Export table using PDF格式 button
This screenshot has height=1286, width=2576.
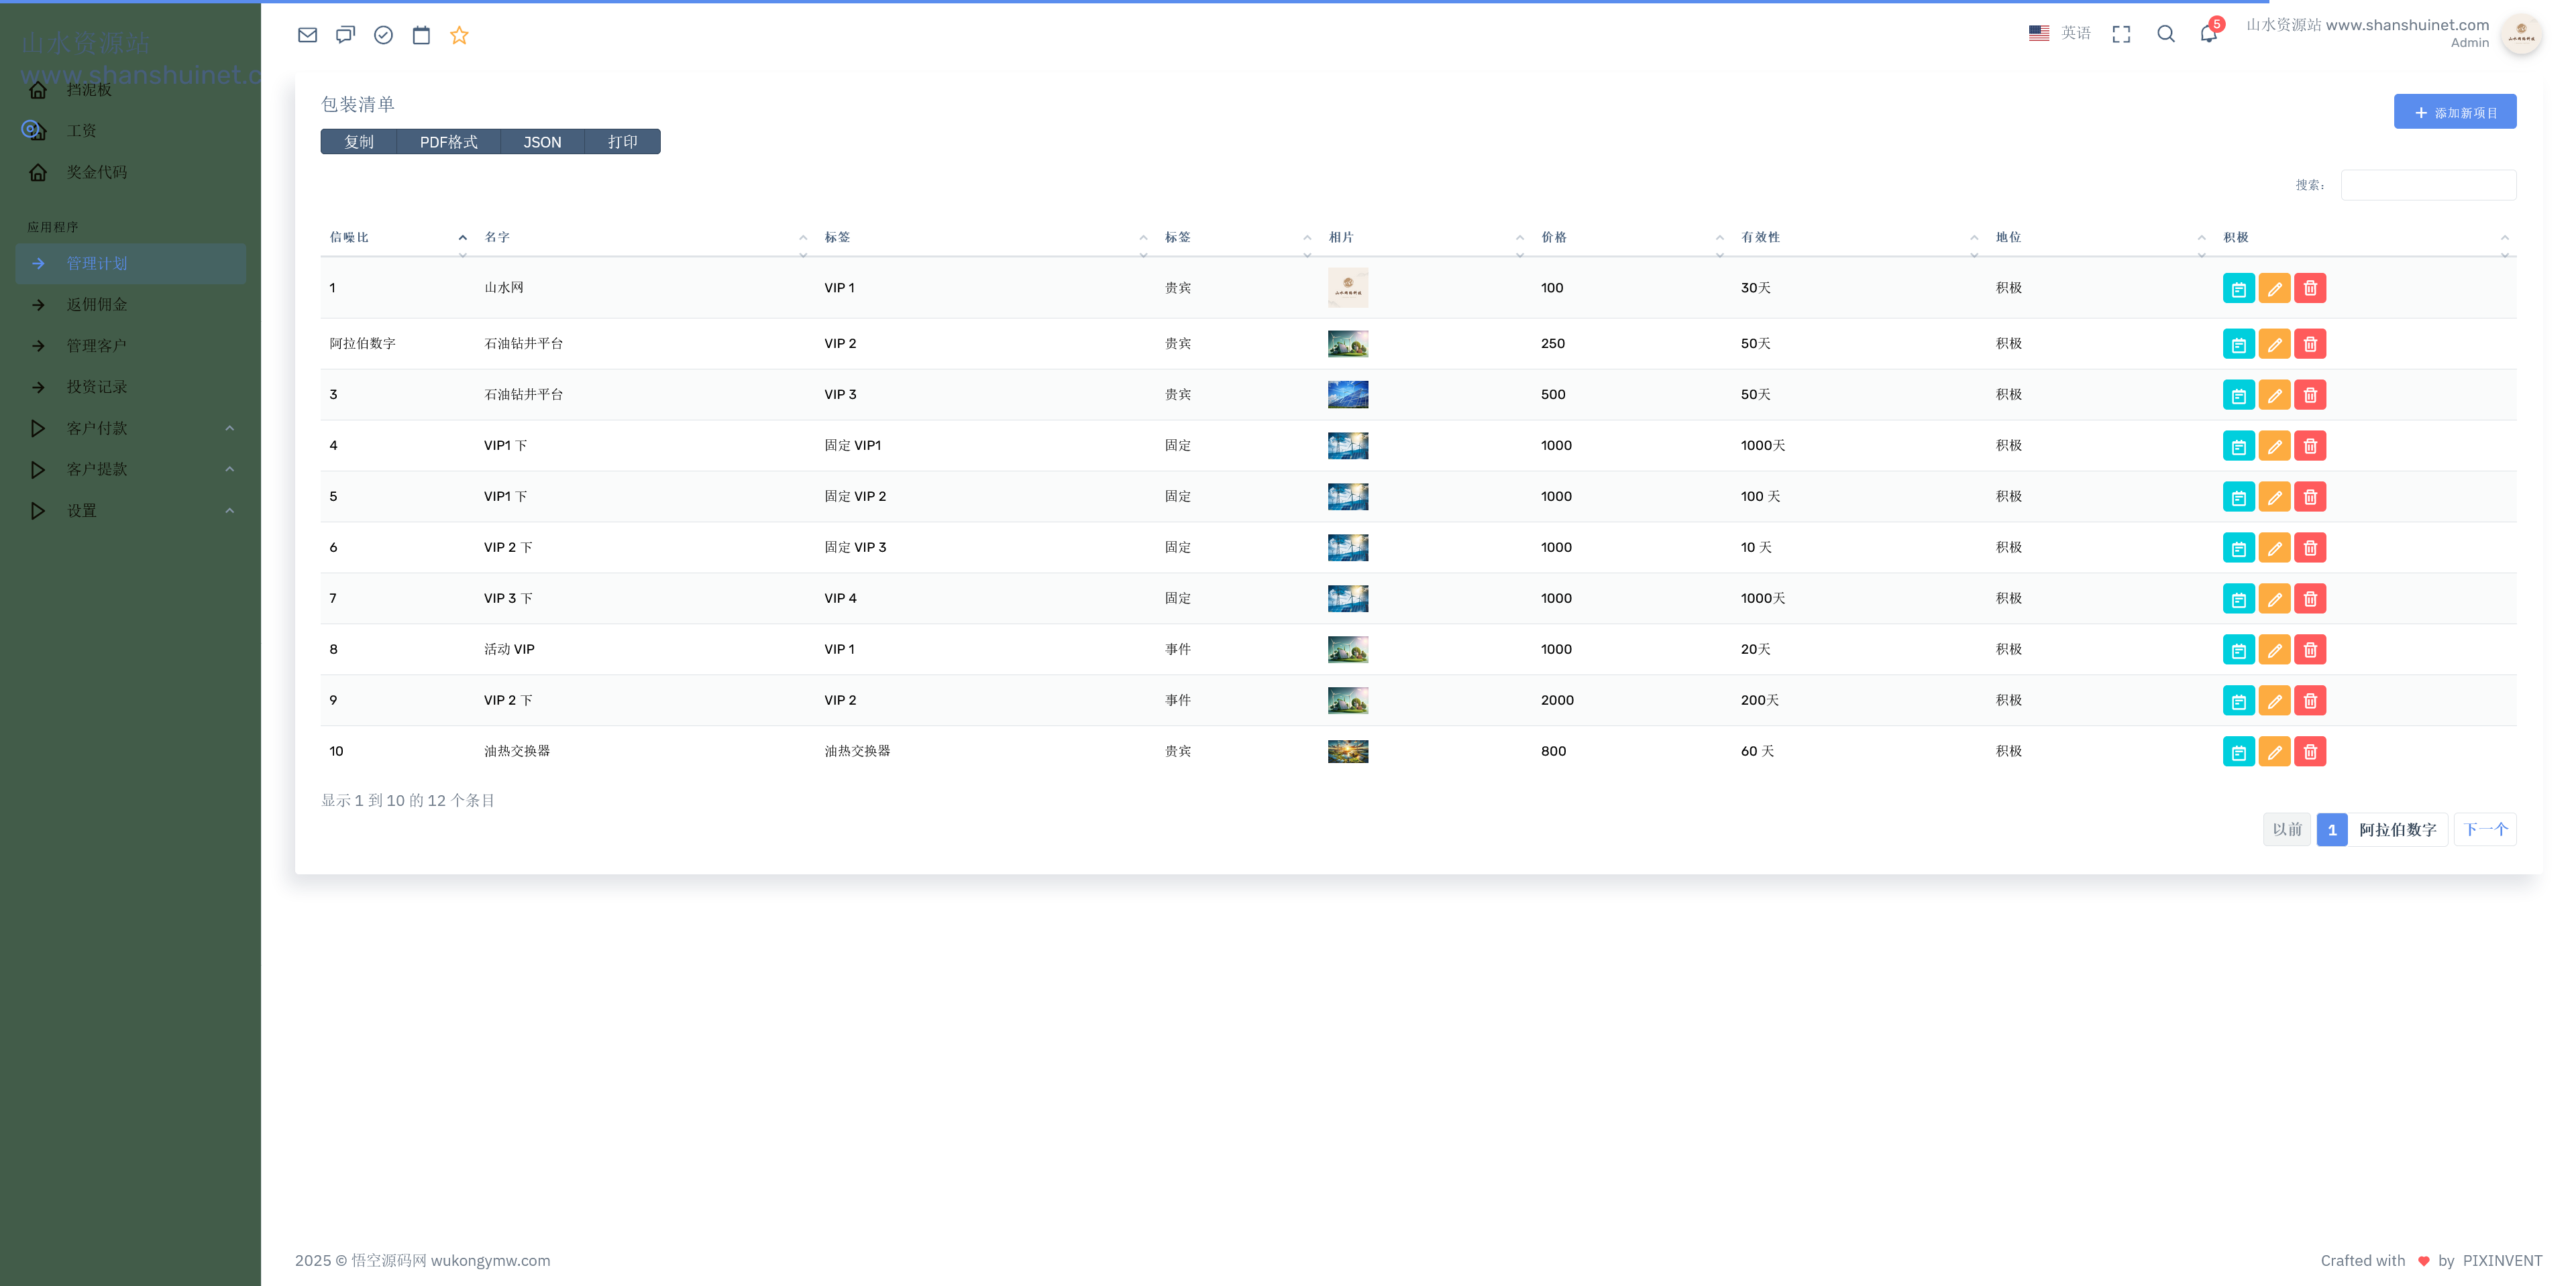point(448,142)
